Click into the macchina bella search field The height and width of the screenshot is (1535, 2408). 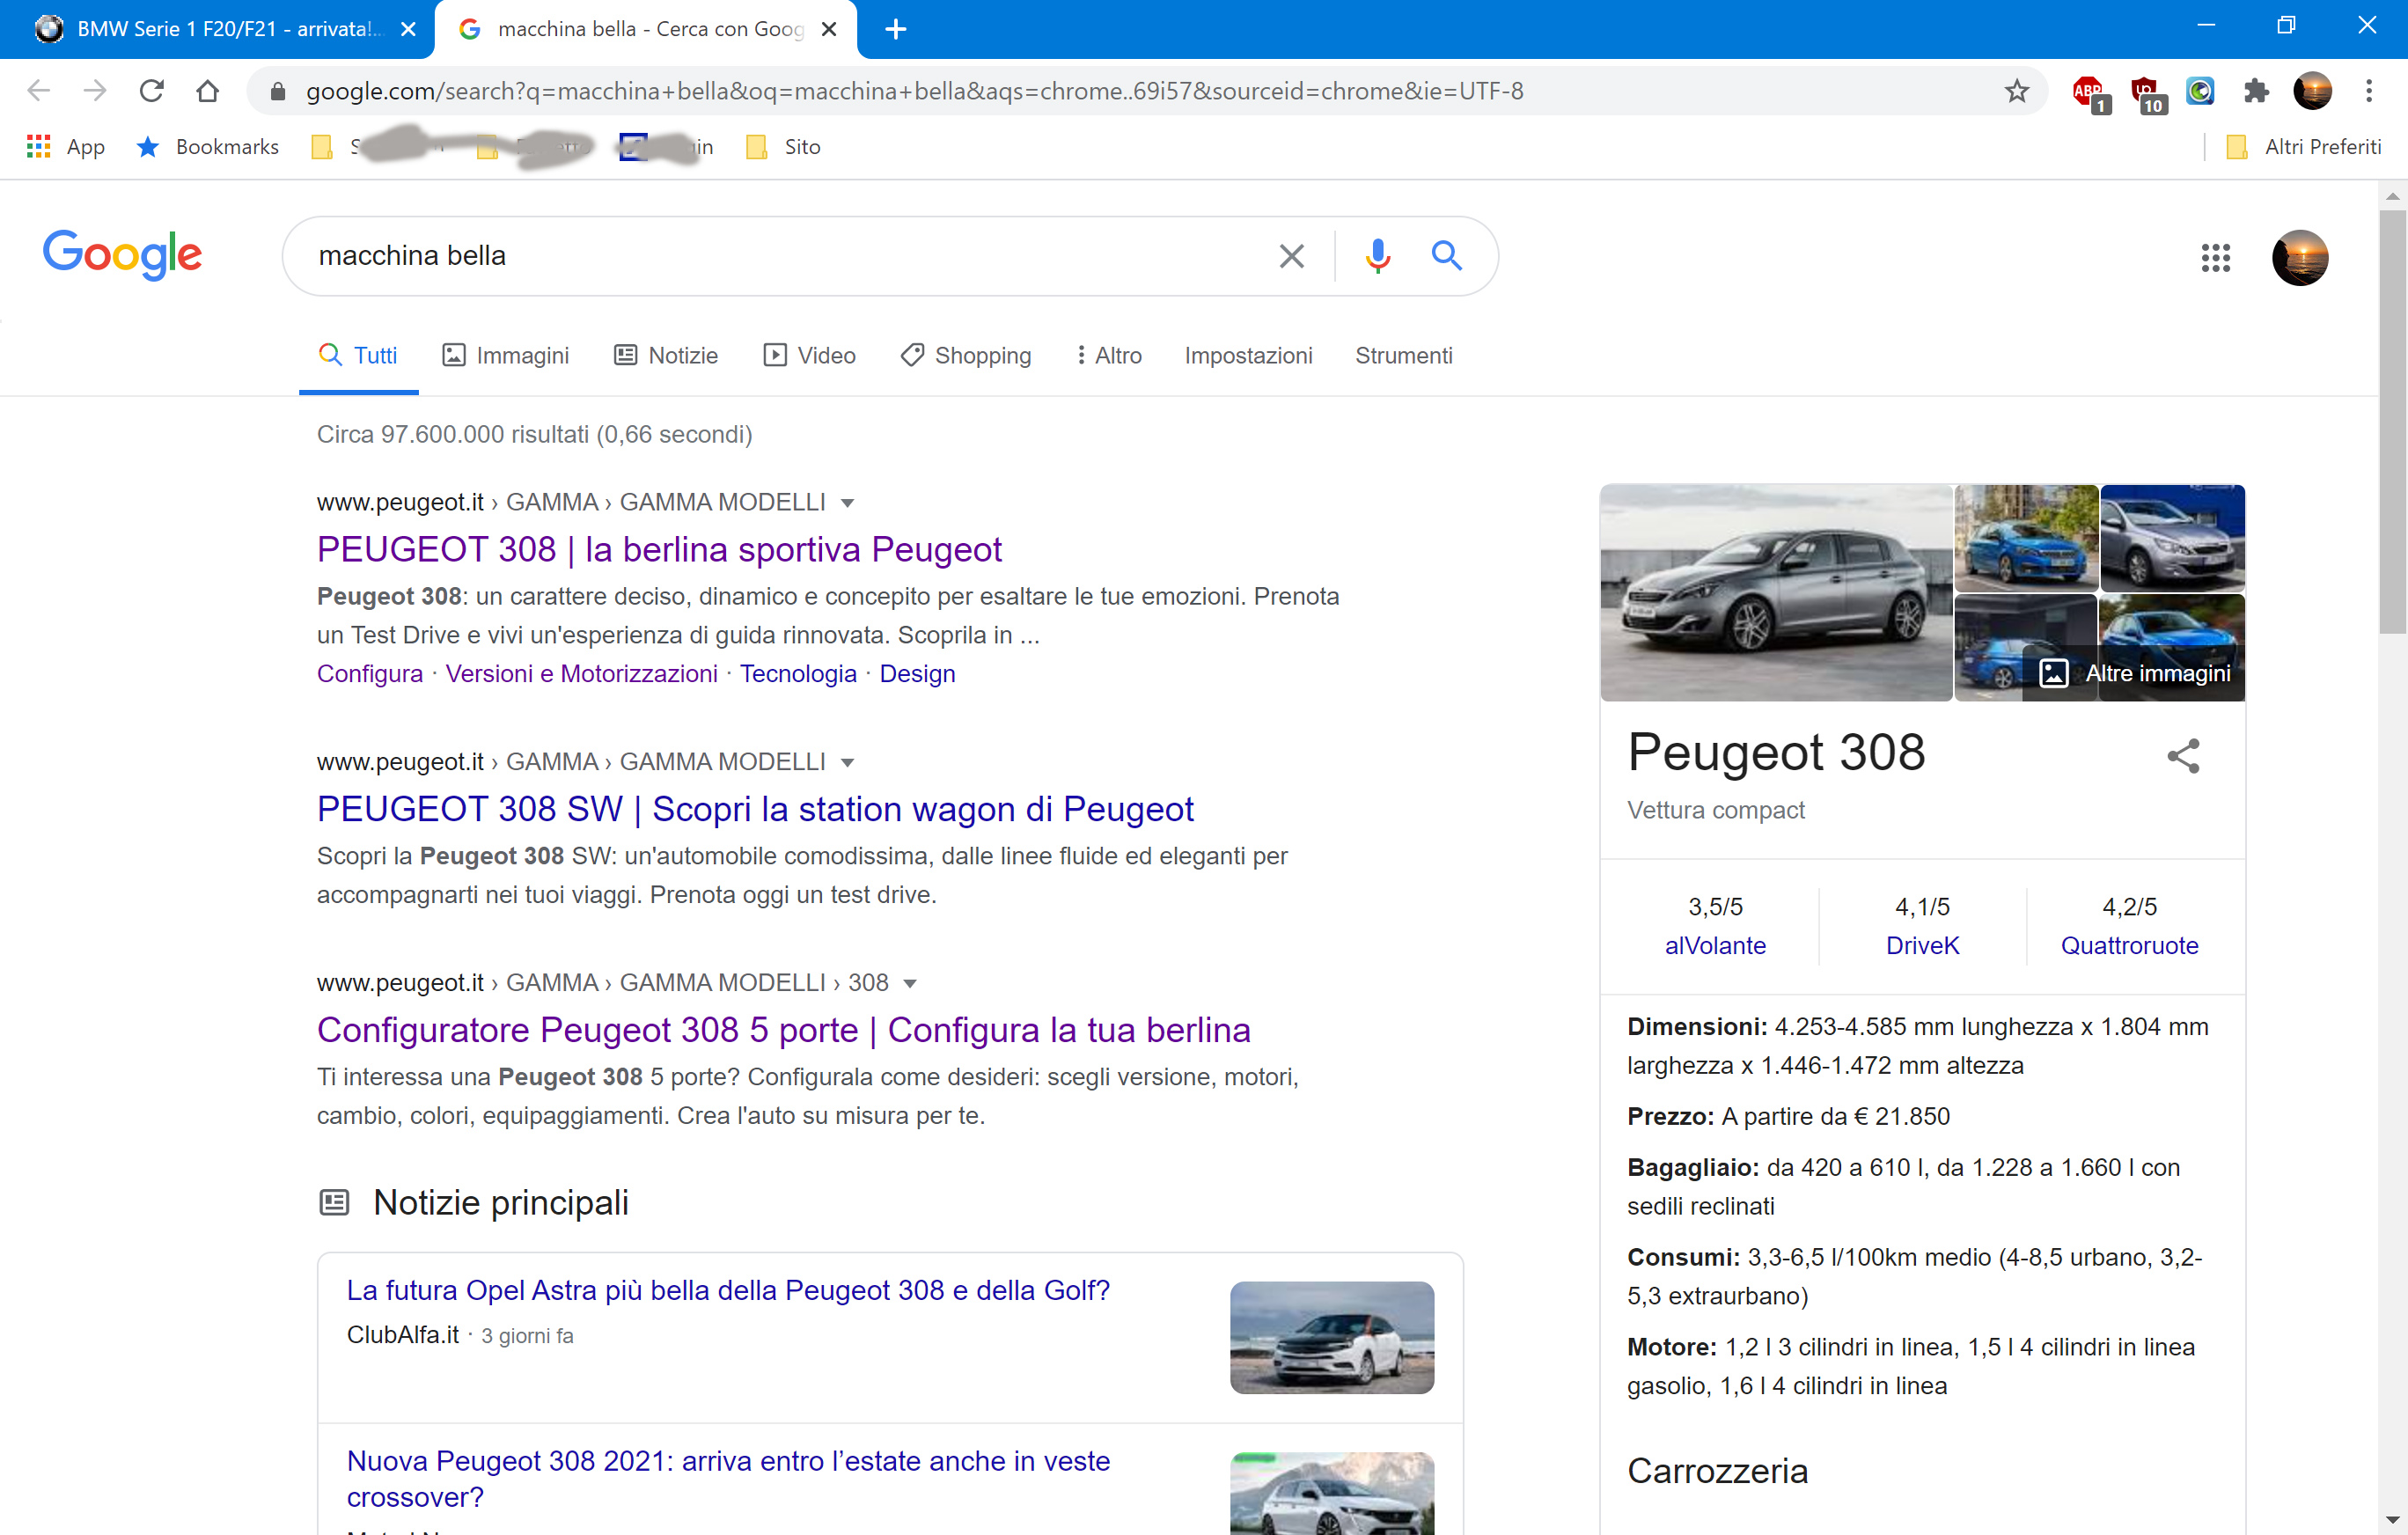click(780, 256)
